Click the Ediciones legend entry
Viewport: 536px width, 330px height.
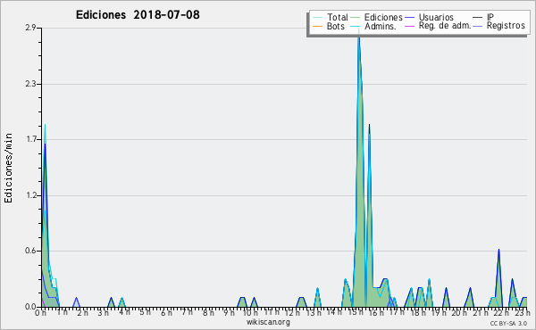coord(377,17)
